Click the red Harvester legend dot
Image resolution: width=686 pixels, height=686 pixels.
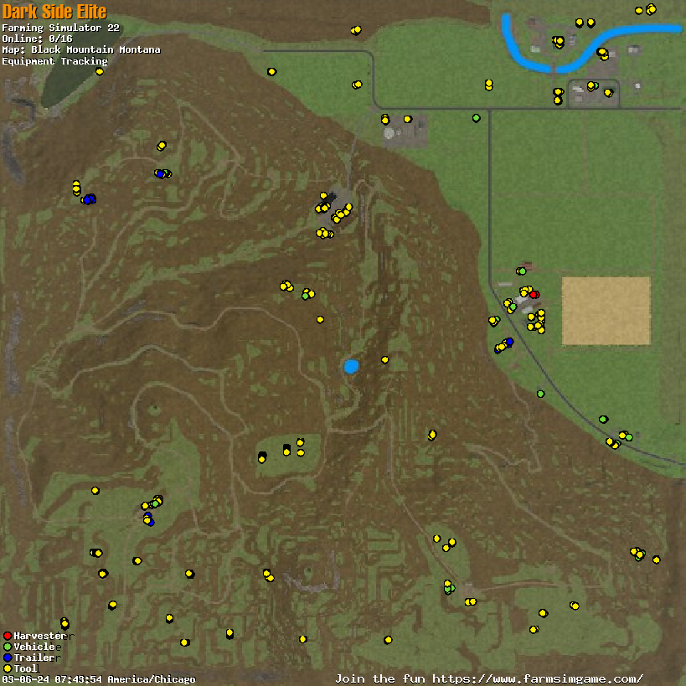pos(8,637)
